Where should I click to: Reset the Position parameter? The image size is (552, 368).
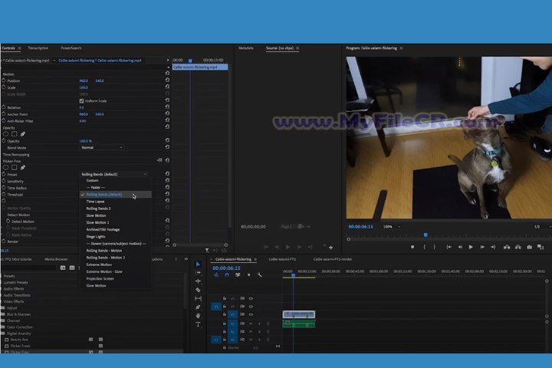point(167,80)
